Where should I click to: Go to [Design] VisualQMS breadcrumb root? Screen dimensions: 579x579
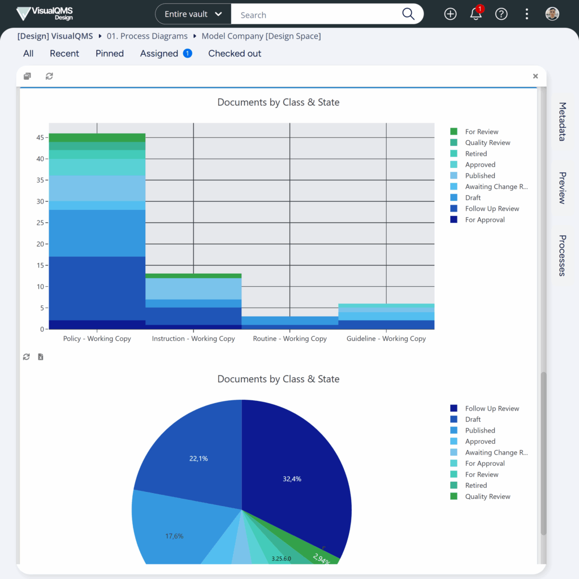[55, 36]
